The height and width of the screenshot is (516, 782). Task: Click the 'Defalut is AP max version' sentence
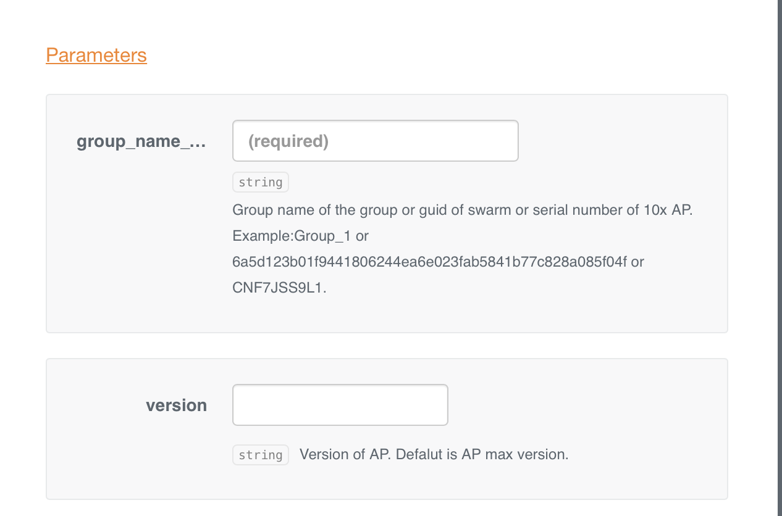click(482, 455)
